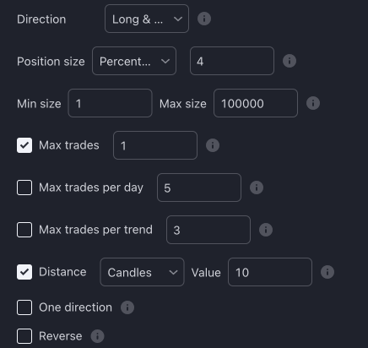Check the One direction option

24,307
